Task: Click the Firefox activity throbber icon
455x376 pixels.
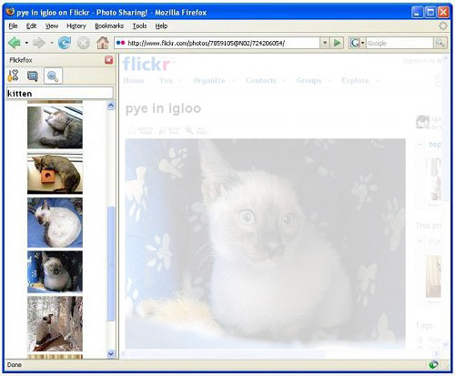Action: point(443,26)
